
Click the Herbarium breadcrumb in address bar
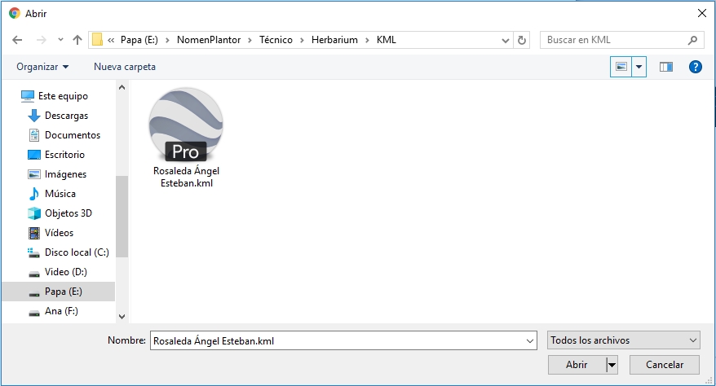(334, 40)
